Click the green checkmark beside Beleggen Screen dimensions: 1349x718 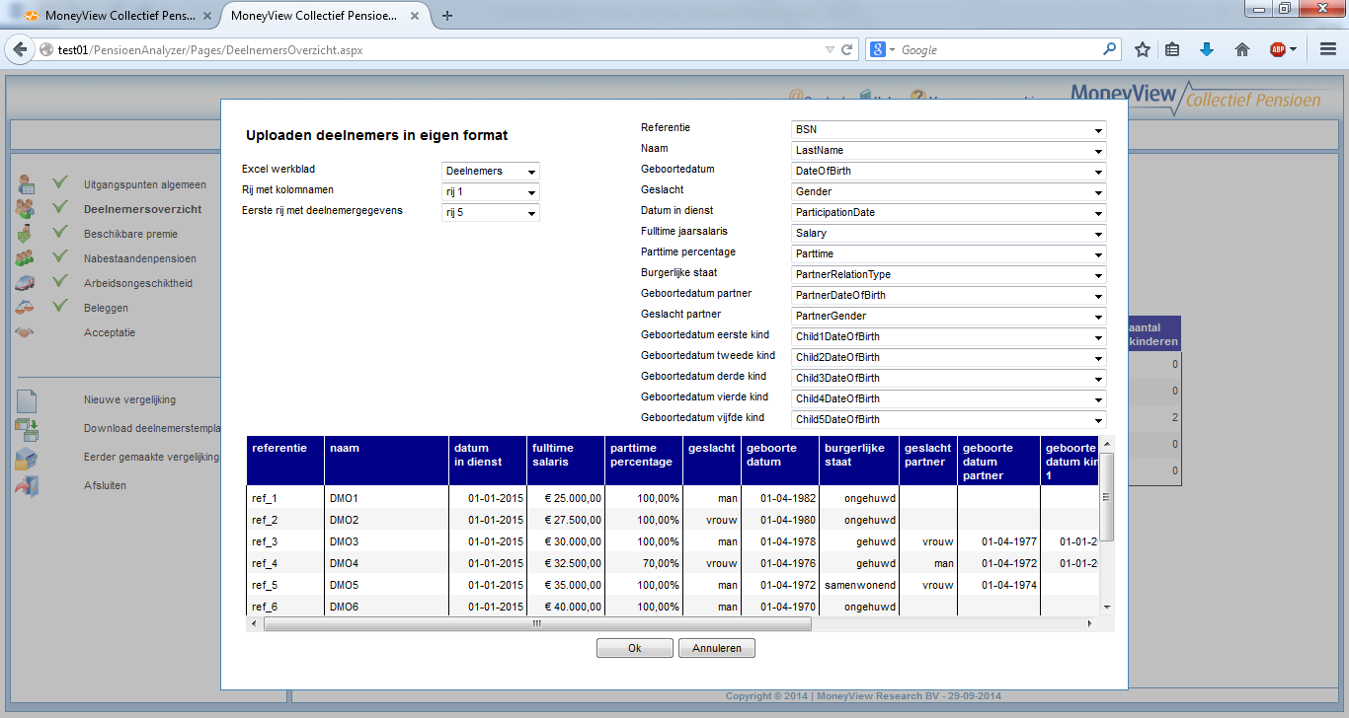[x=60, y=307]
